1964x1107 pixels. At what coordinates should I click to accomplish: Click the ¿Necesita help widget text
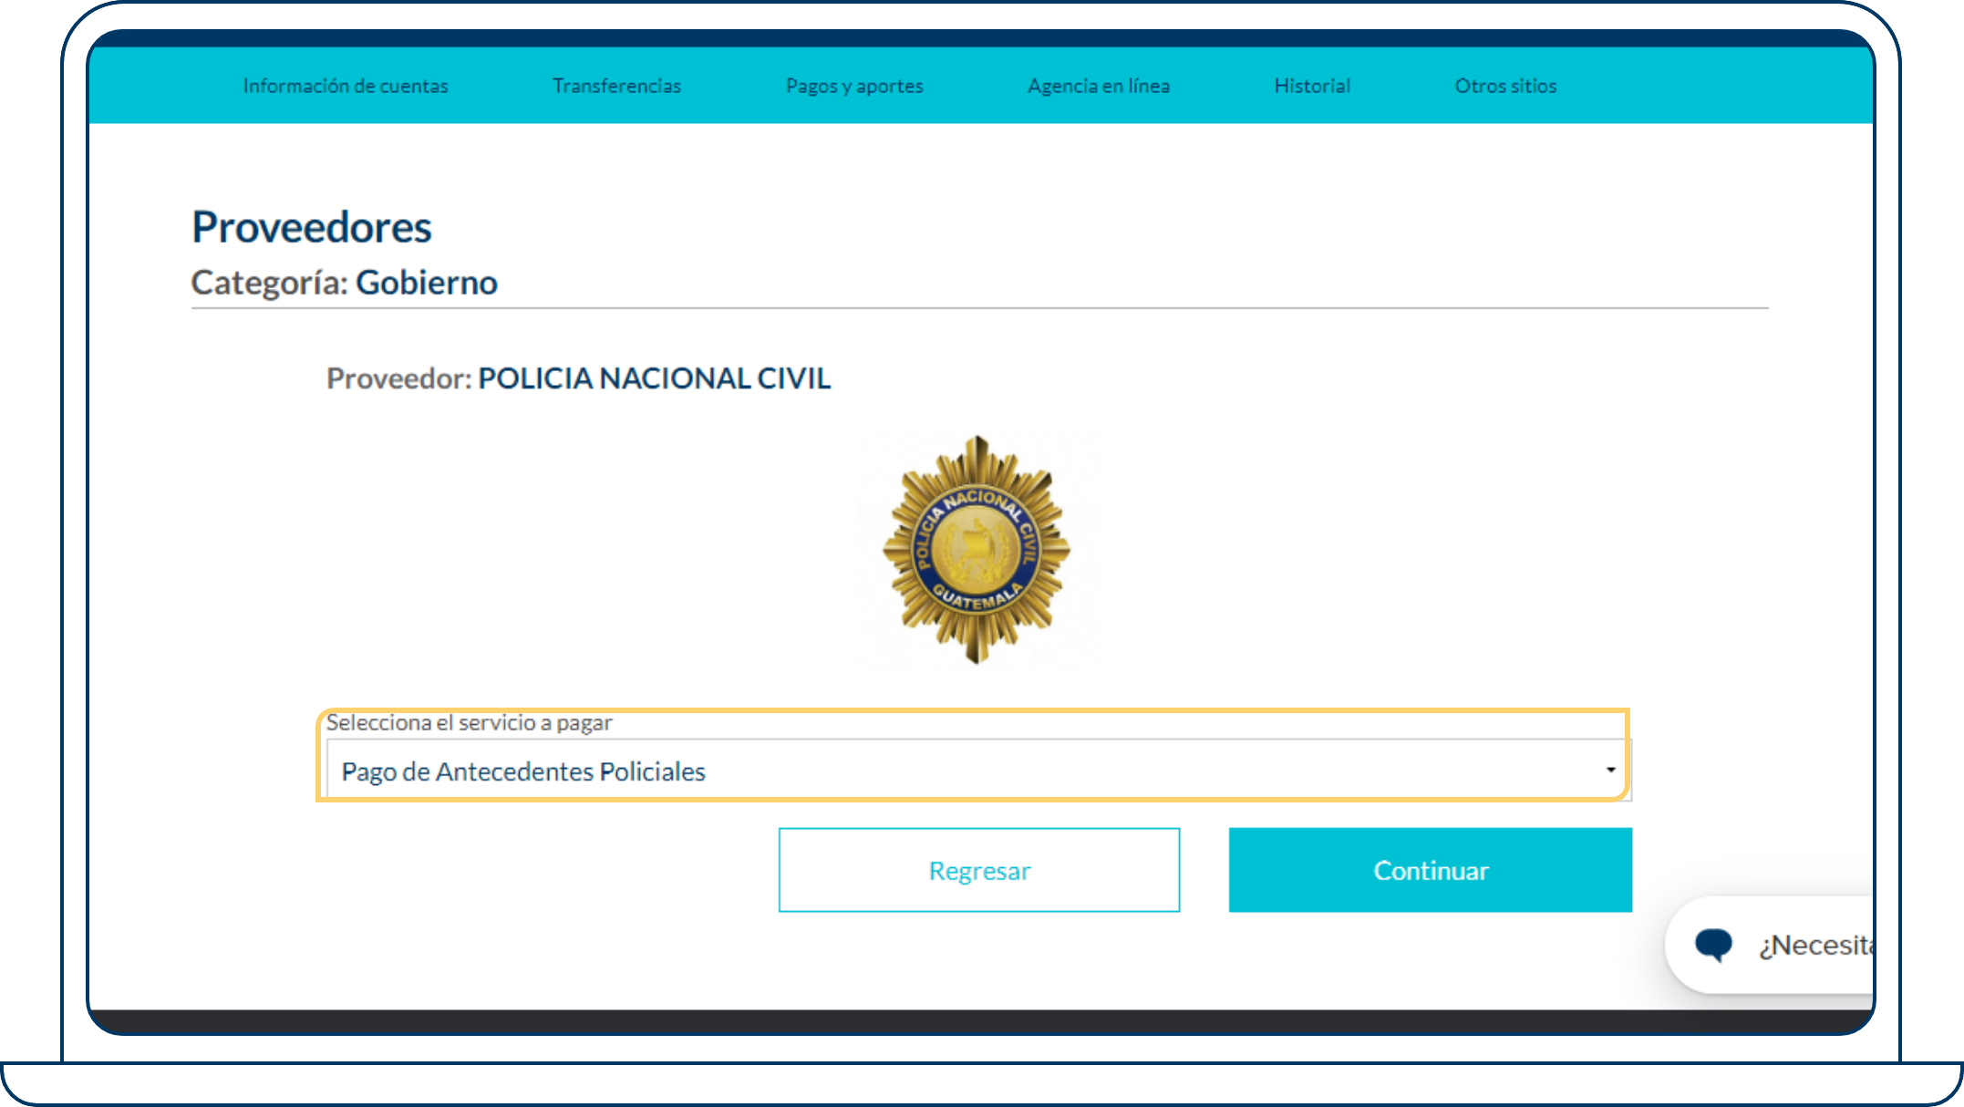click(x=1815, y=946)
